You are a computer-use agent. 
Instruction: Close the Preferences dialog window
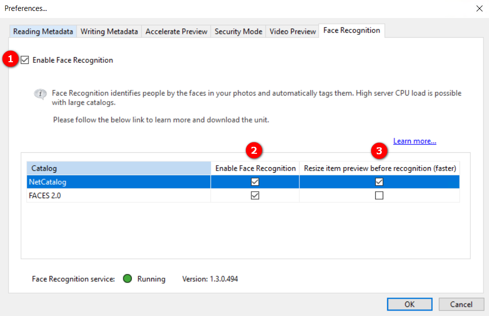pyautogui.click(x=480, y=8)
